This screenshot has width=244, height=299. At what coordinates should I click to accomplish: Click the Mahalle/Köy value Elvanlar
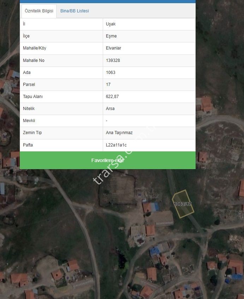point(113,48)
